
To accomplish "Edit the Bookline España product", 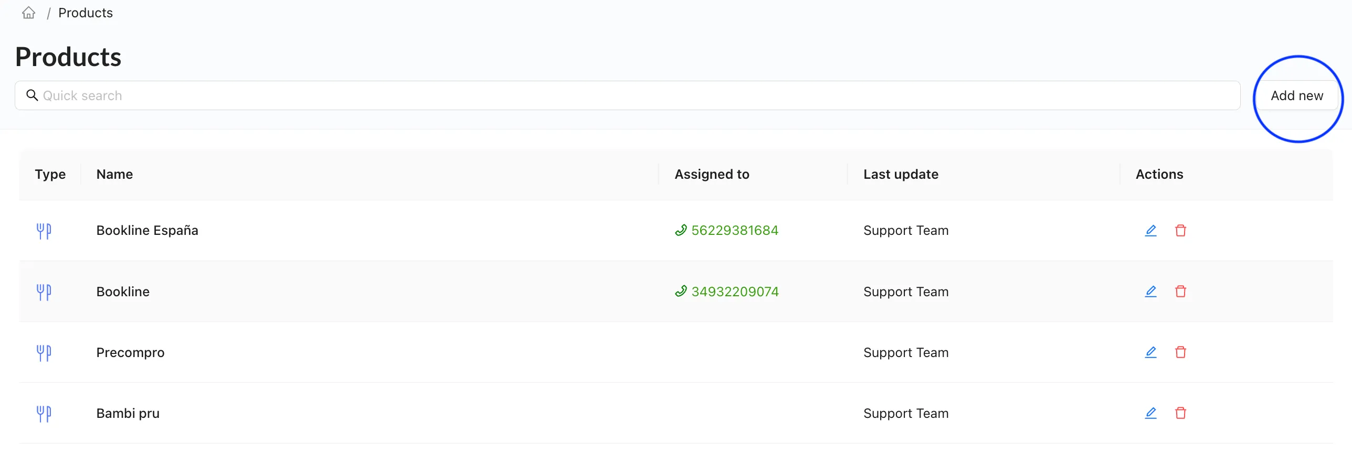I will [x=1150, y=230].
